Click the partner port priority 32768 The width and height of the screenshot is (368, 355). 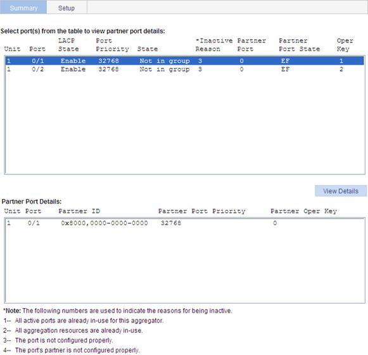[171, 223]
